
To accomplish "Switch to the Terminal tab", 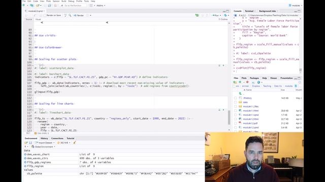I will click(x=249, y=11).
